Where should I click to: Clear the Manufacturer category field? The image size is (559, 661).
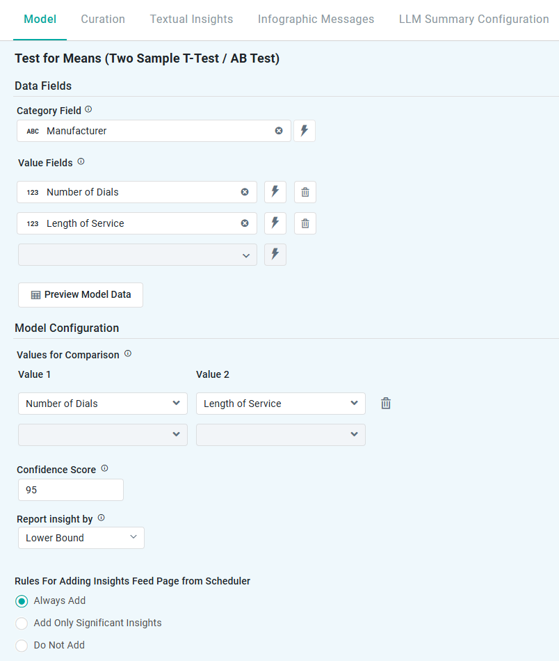[279, 131]
